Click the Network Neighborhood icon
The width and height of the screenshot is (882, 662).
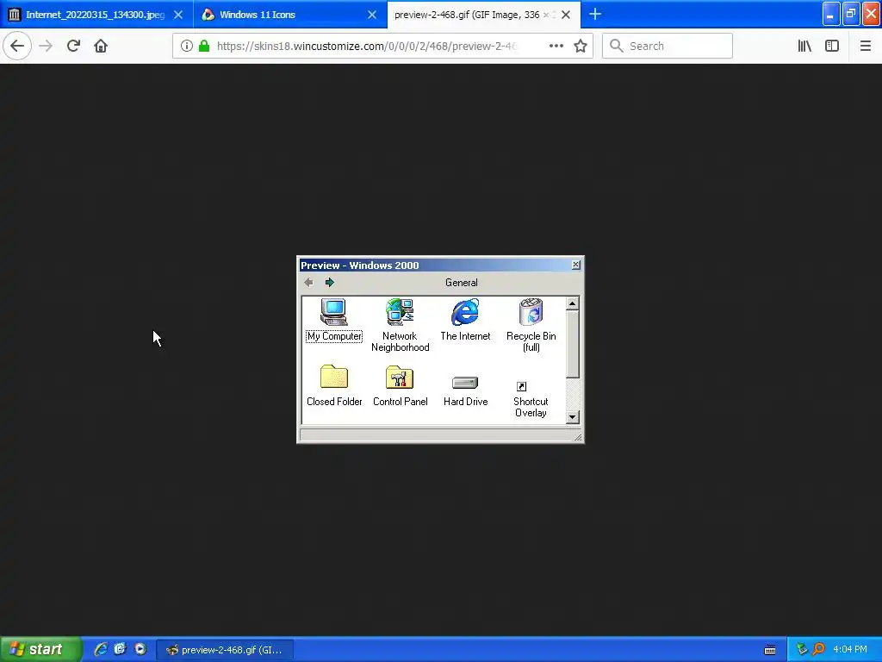(400, 312)
